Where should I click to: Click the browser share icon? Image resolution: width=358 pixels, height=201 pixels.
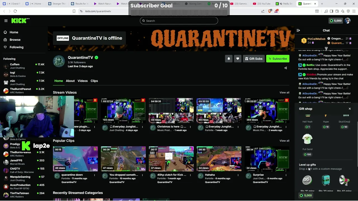click(x=263, y=11)
